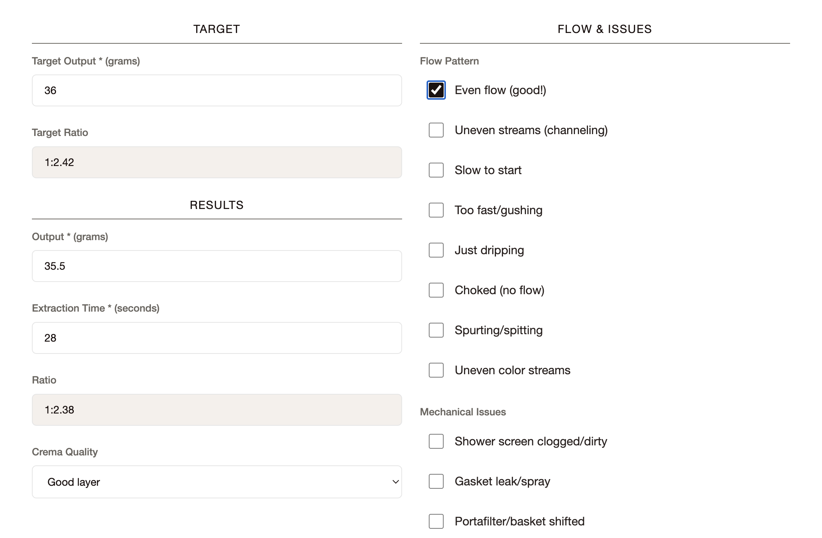Click the calculated Ratio result field
Screen dimensions: 822x538
click(x=217, y=410)
